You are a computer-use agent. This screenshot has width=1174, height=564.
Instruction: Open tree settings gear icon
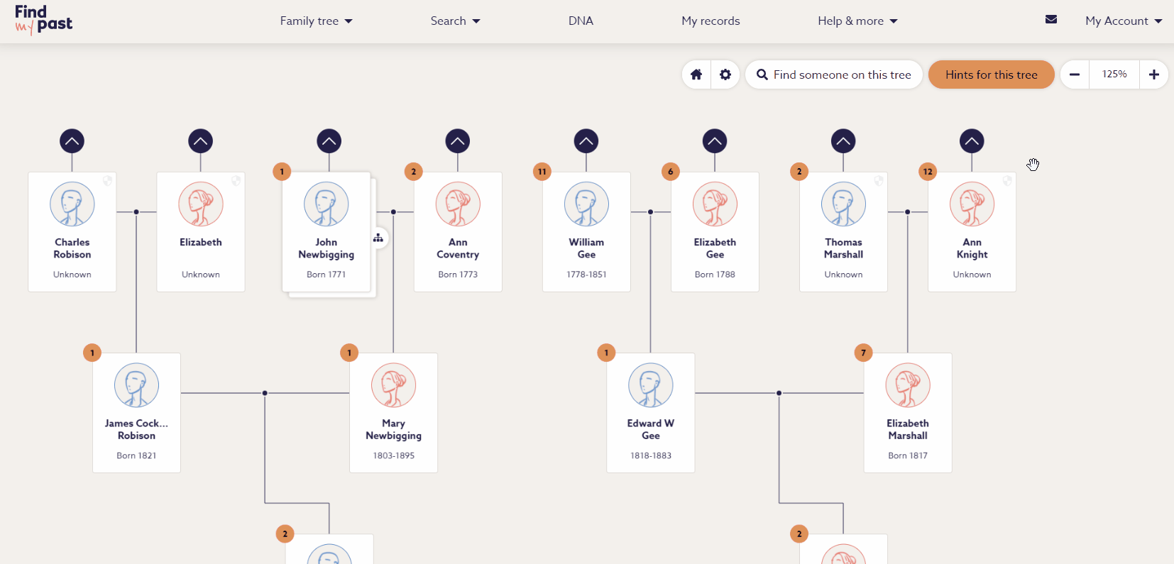(725, 74)
